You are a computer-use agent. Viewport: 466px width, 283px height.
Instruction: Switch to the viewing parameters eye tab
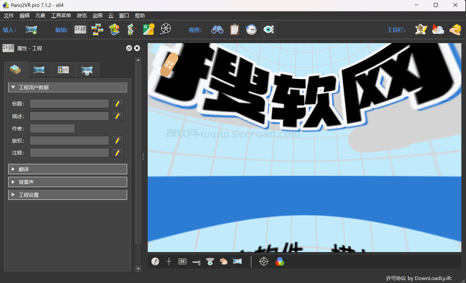pyautogui.click(x=87, y=70)
